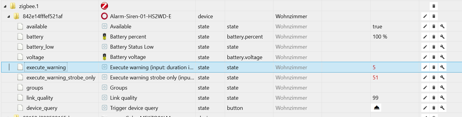Select the execute_warning_strobe_only tree item
The height and width of the screenshot is (117, 462).
(x=61, y=78)
